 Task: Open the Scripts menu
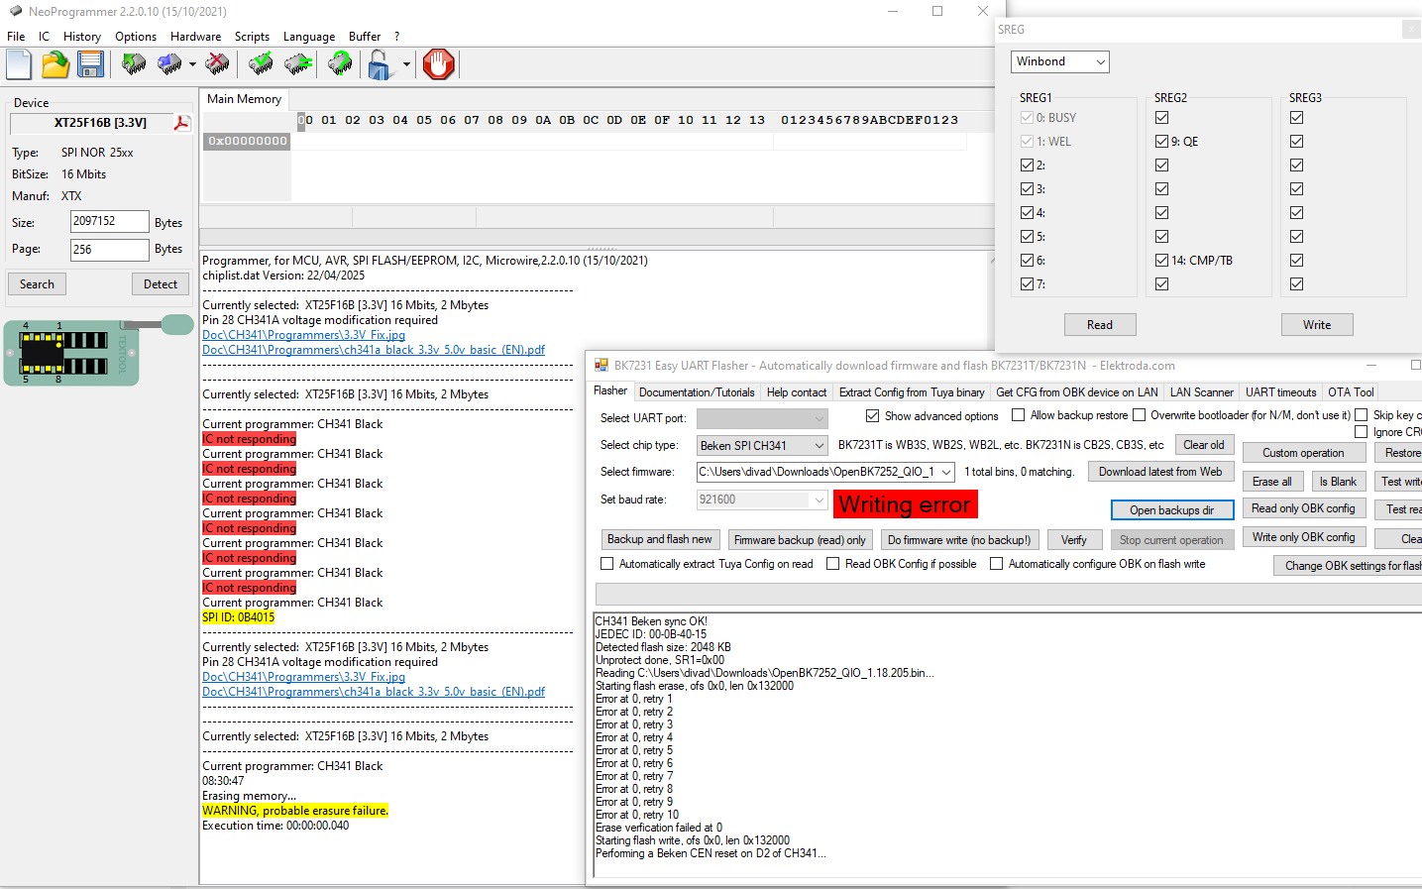pos(252,37)
